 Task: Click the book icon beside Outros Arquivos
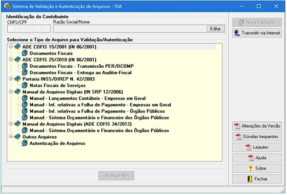pos(18,137)
